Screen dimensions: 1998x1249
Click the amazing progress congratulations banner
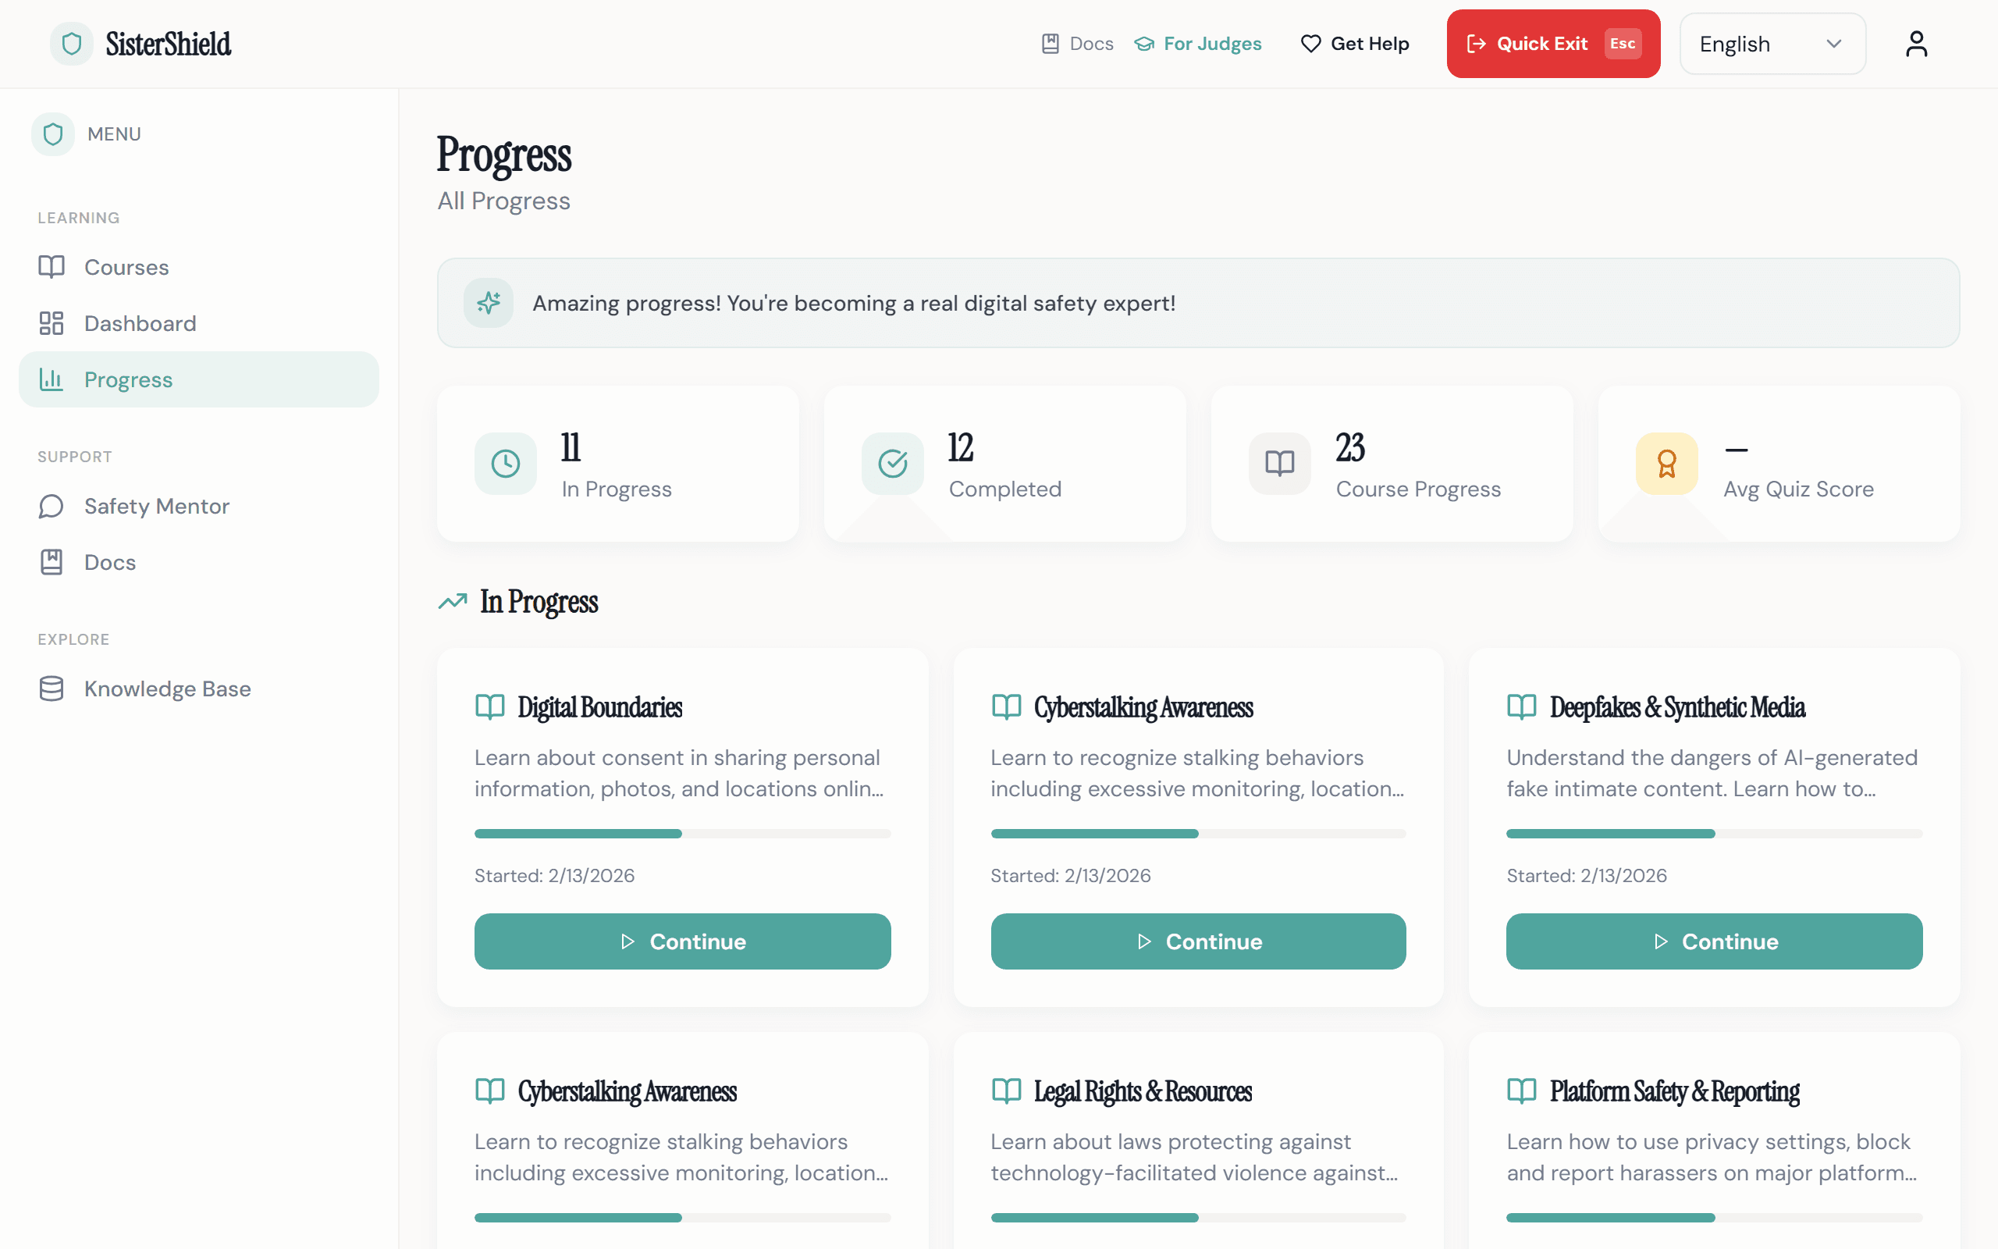1199,302
